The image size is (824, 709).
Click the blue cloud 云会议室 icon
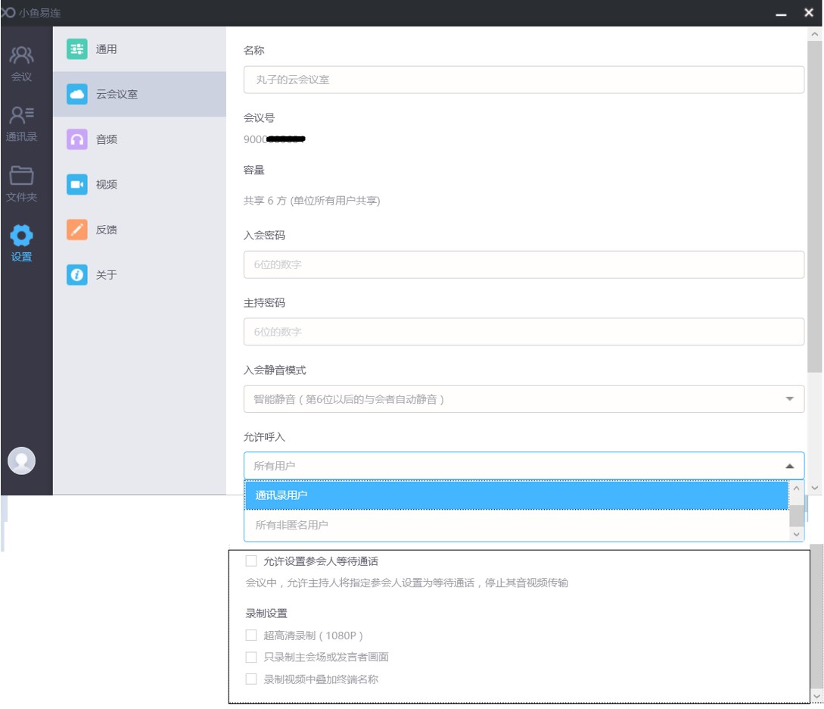coord(77,94)
